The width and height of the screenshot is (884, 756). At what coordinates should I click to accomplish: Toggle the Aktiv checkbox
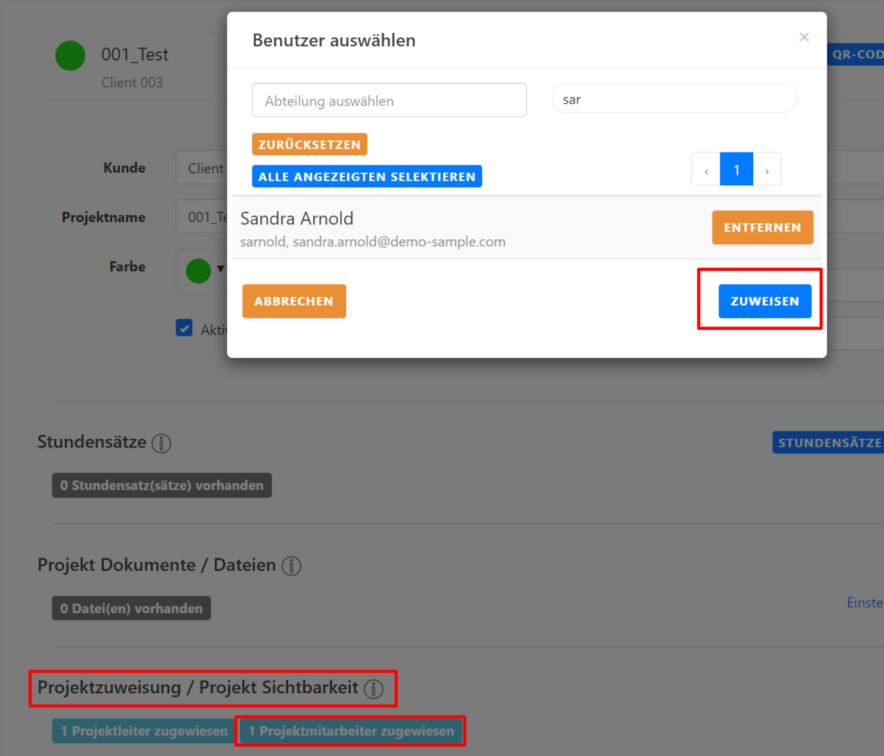point(184,328)
